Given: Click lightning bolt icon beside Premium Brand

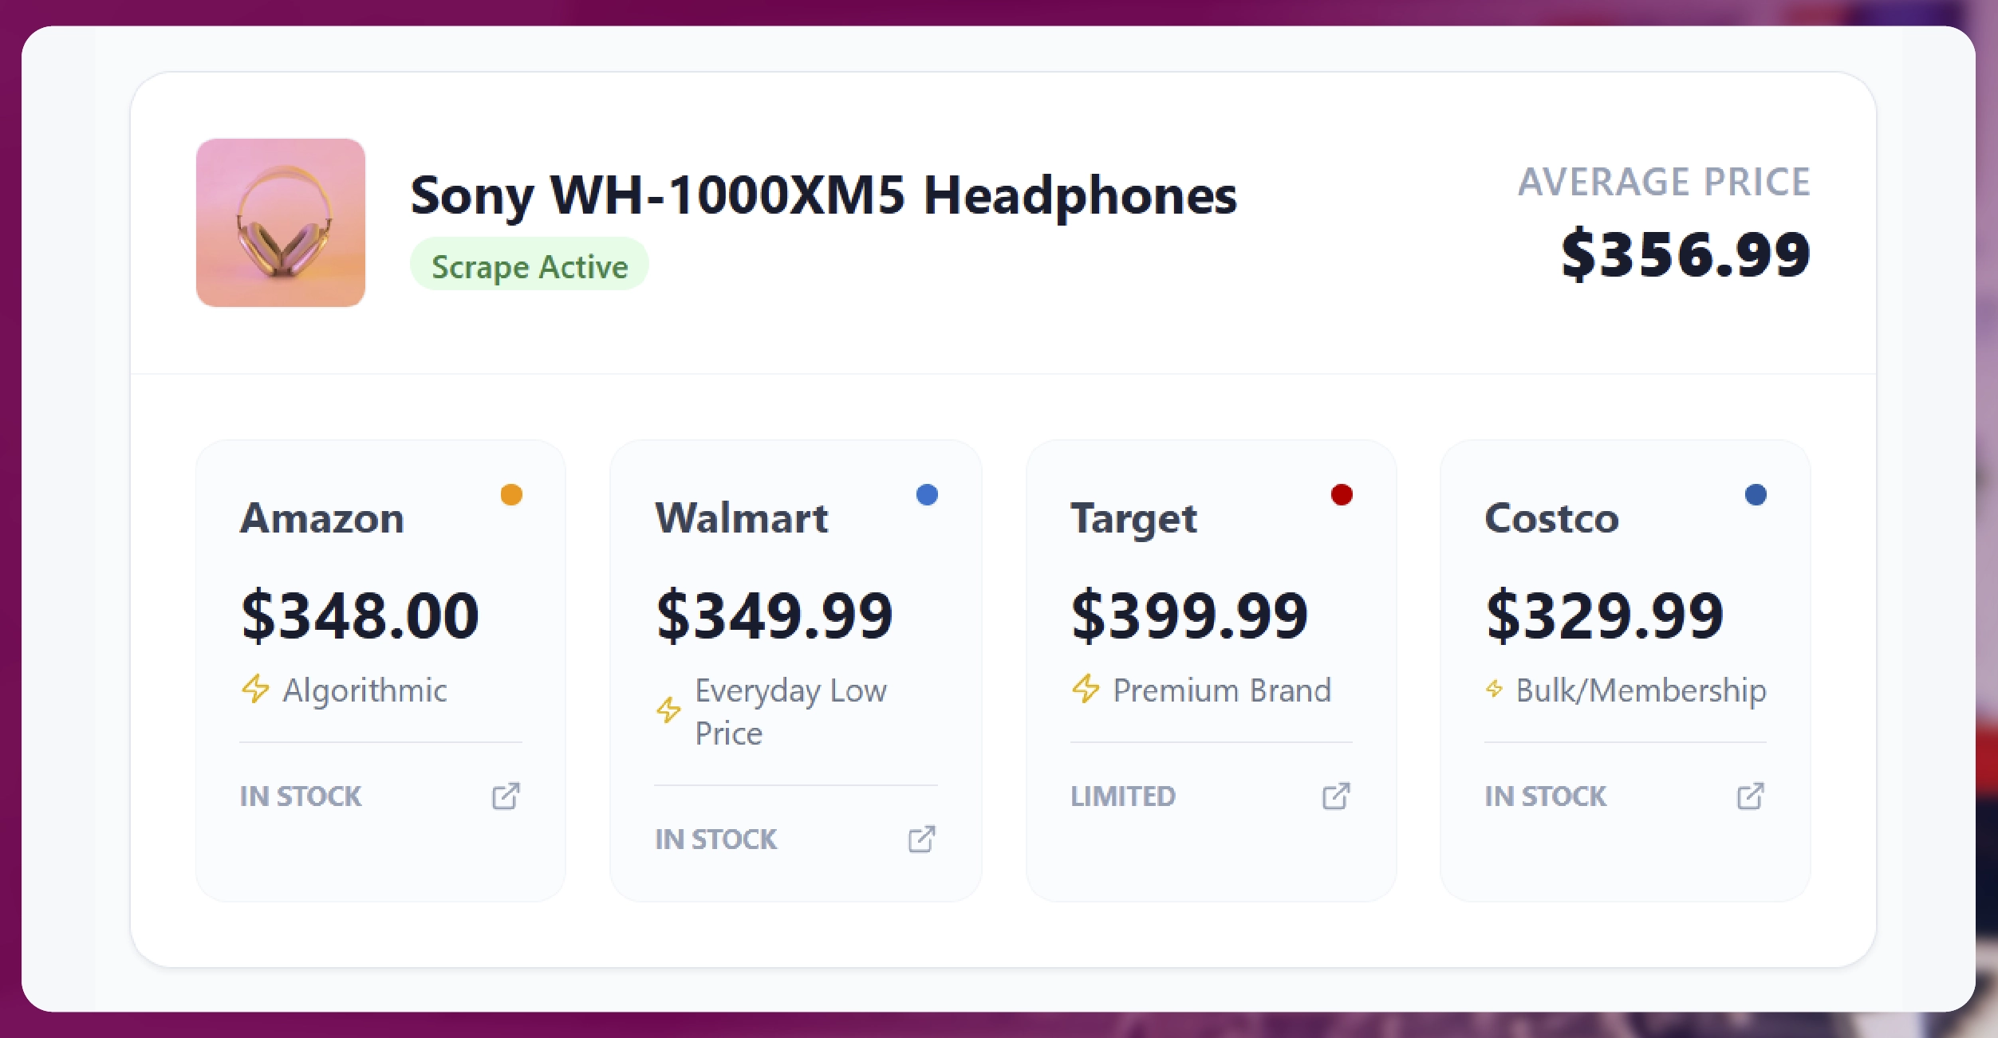Looking at the screenshot, I should coord(1086,689).
